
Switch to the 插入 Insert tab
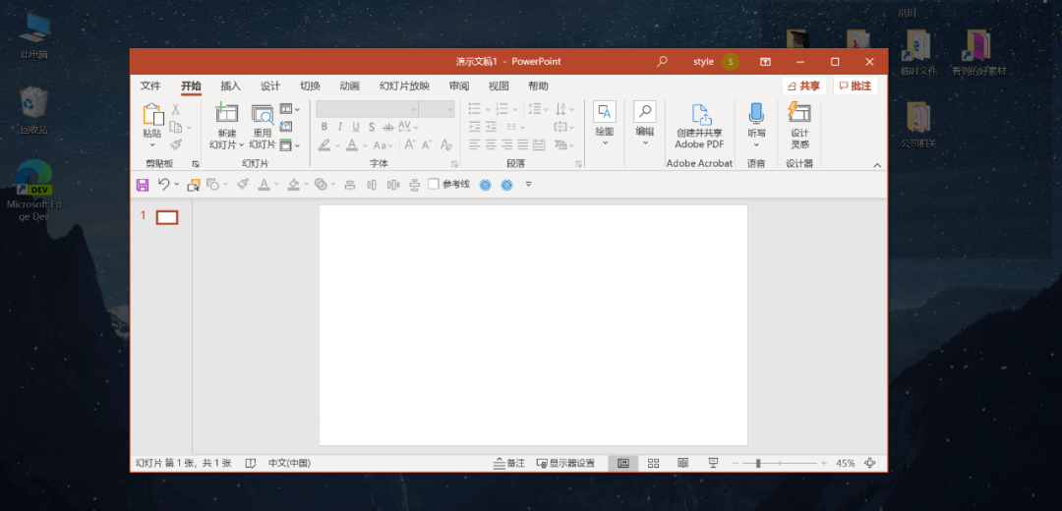tap(230, 85)
